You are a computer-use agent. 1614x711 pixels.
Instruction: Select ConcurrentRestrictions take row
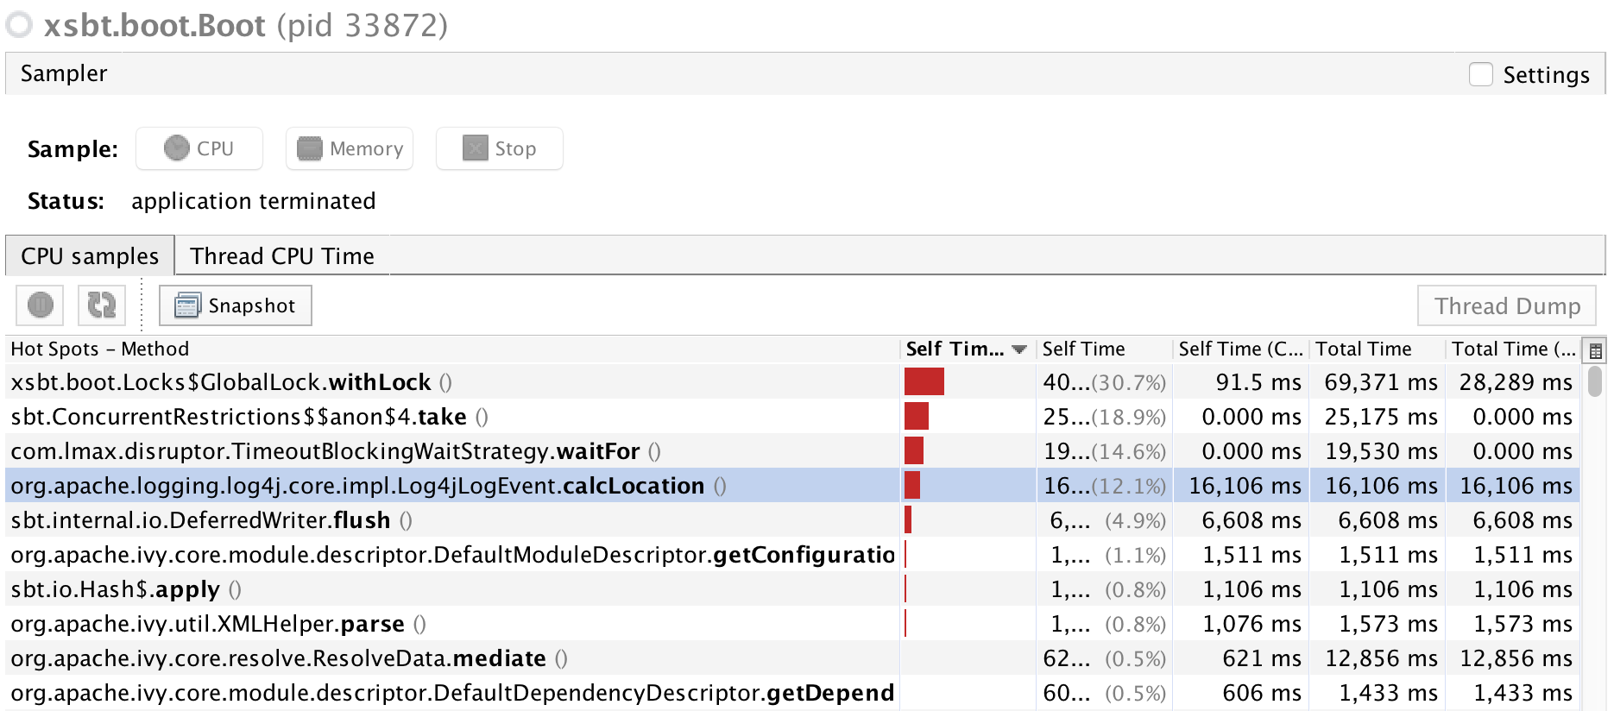pyautogui.click(x=793, y=417)
